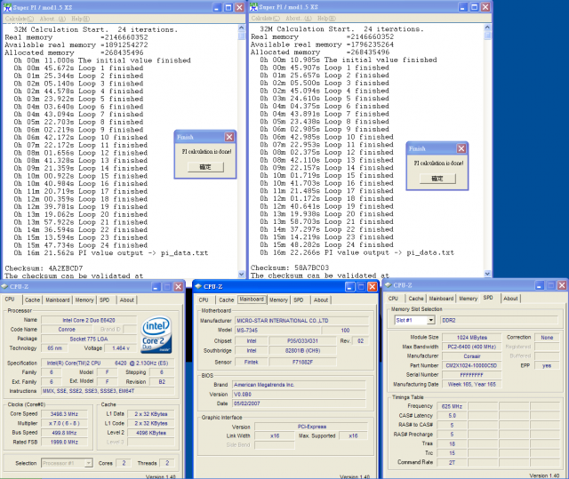Click the Part Number CM2X1024 field

pos(471,365)
